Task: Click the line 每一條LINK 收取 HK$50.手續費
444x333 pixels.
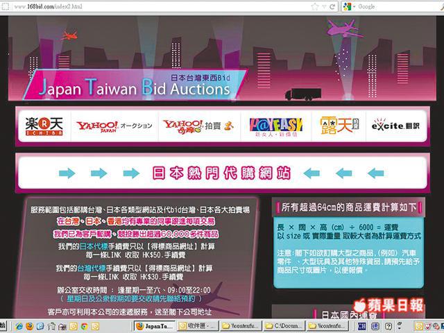Action: (136, 255)
